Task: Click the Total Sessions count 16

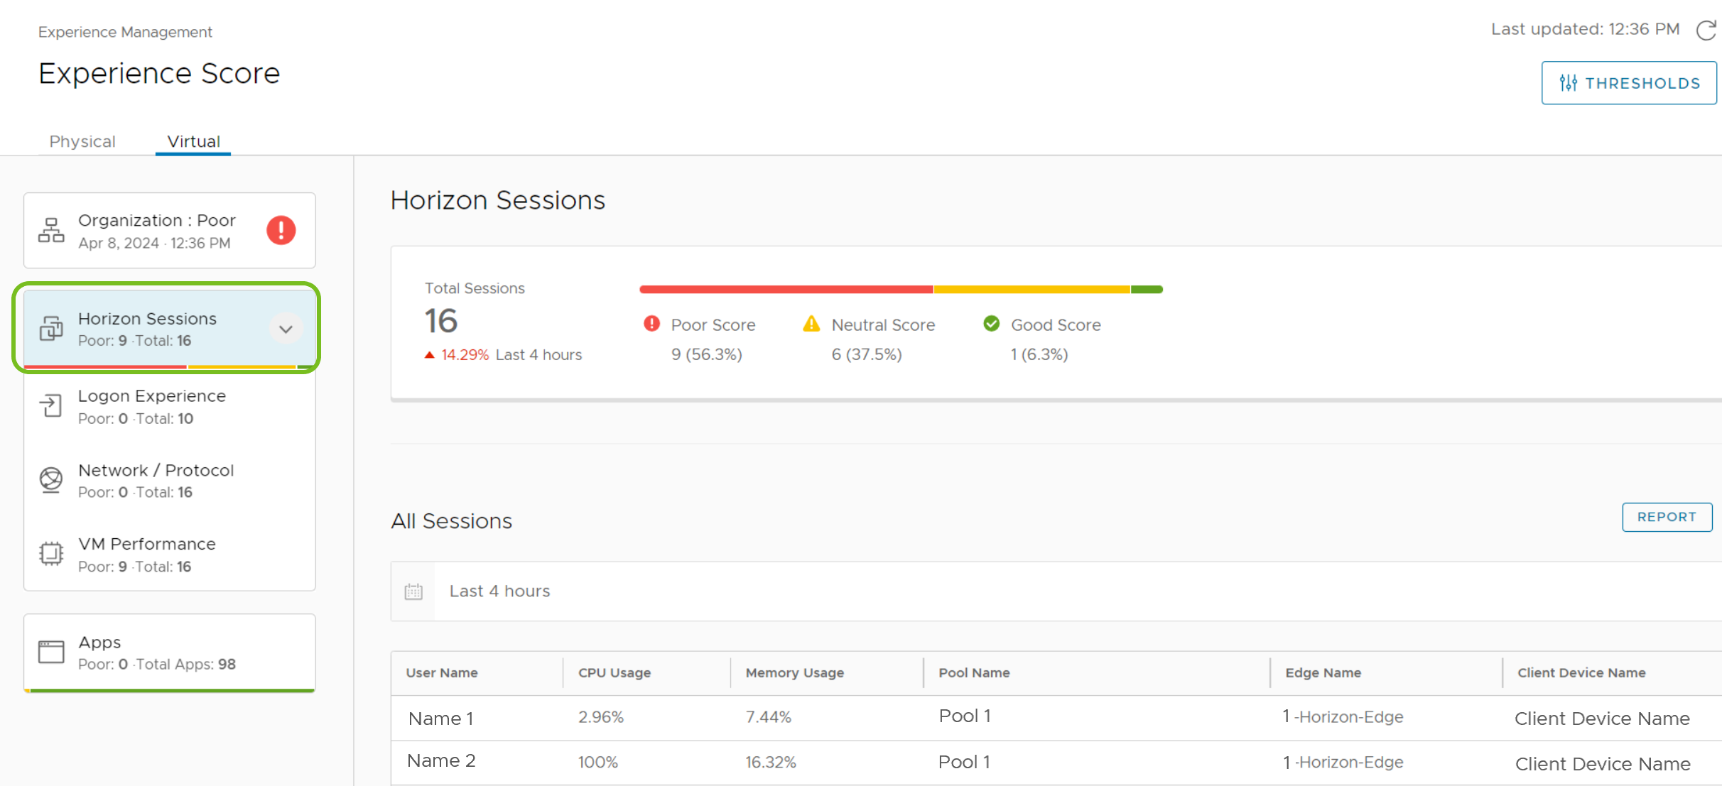Action: [441, 321]
